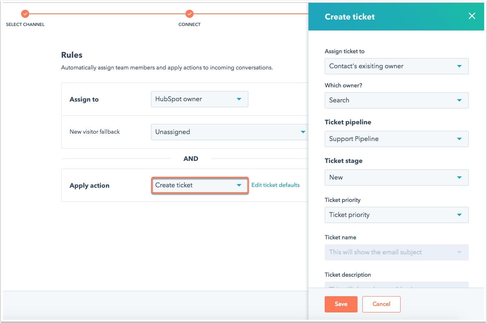Viewport: 487px width, 323px height.
Task: Close the Create ticket panel
Action: coord(472,16)
